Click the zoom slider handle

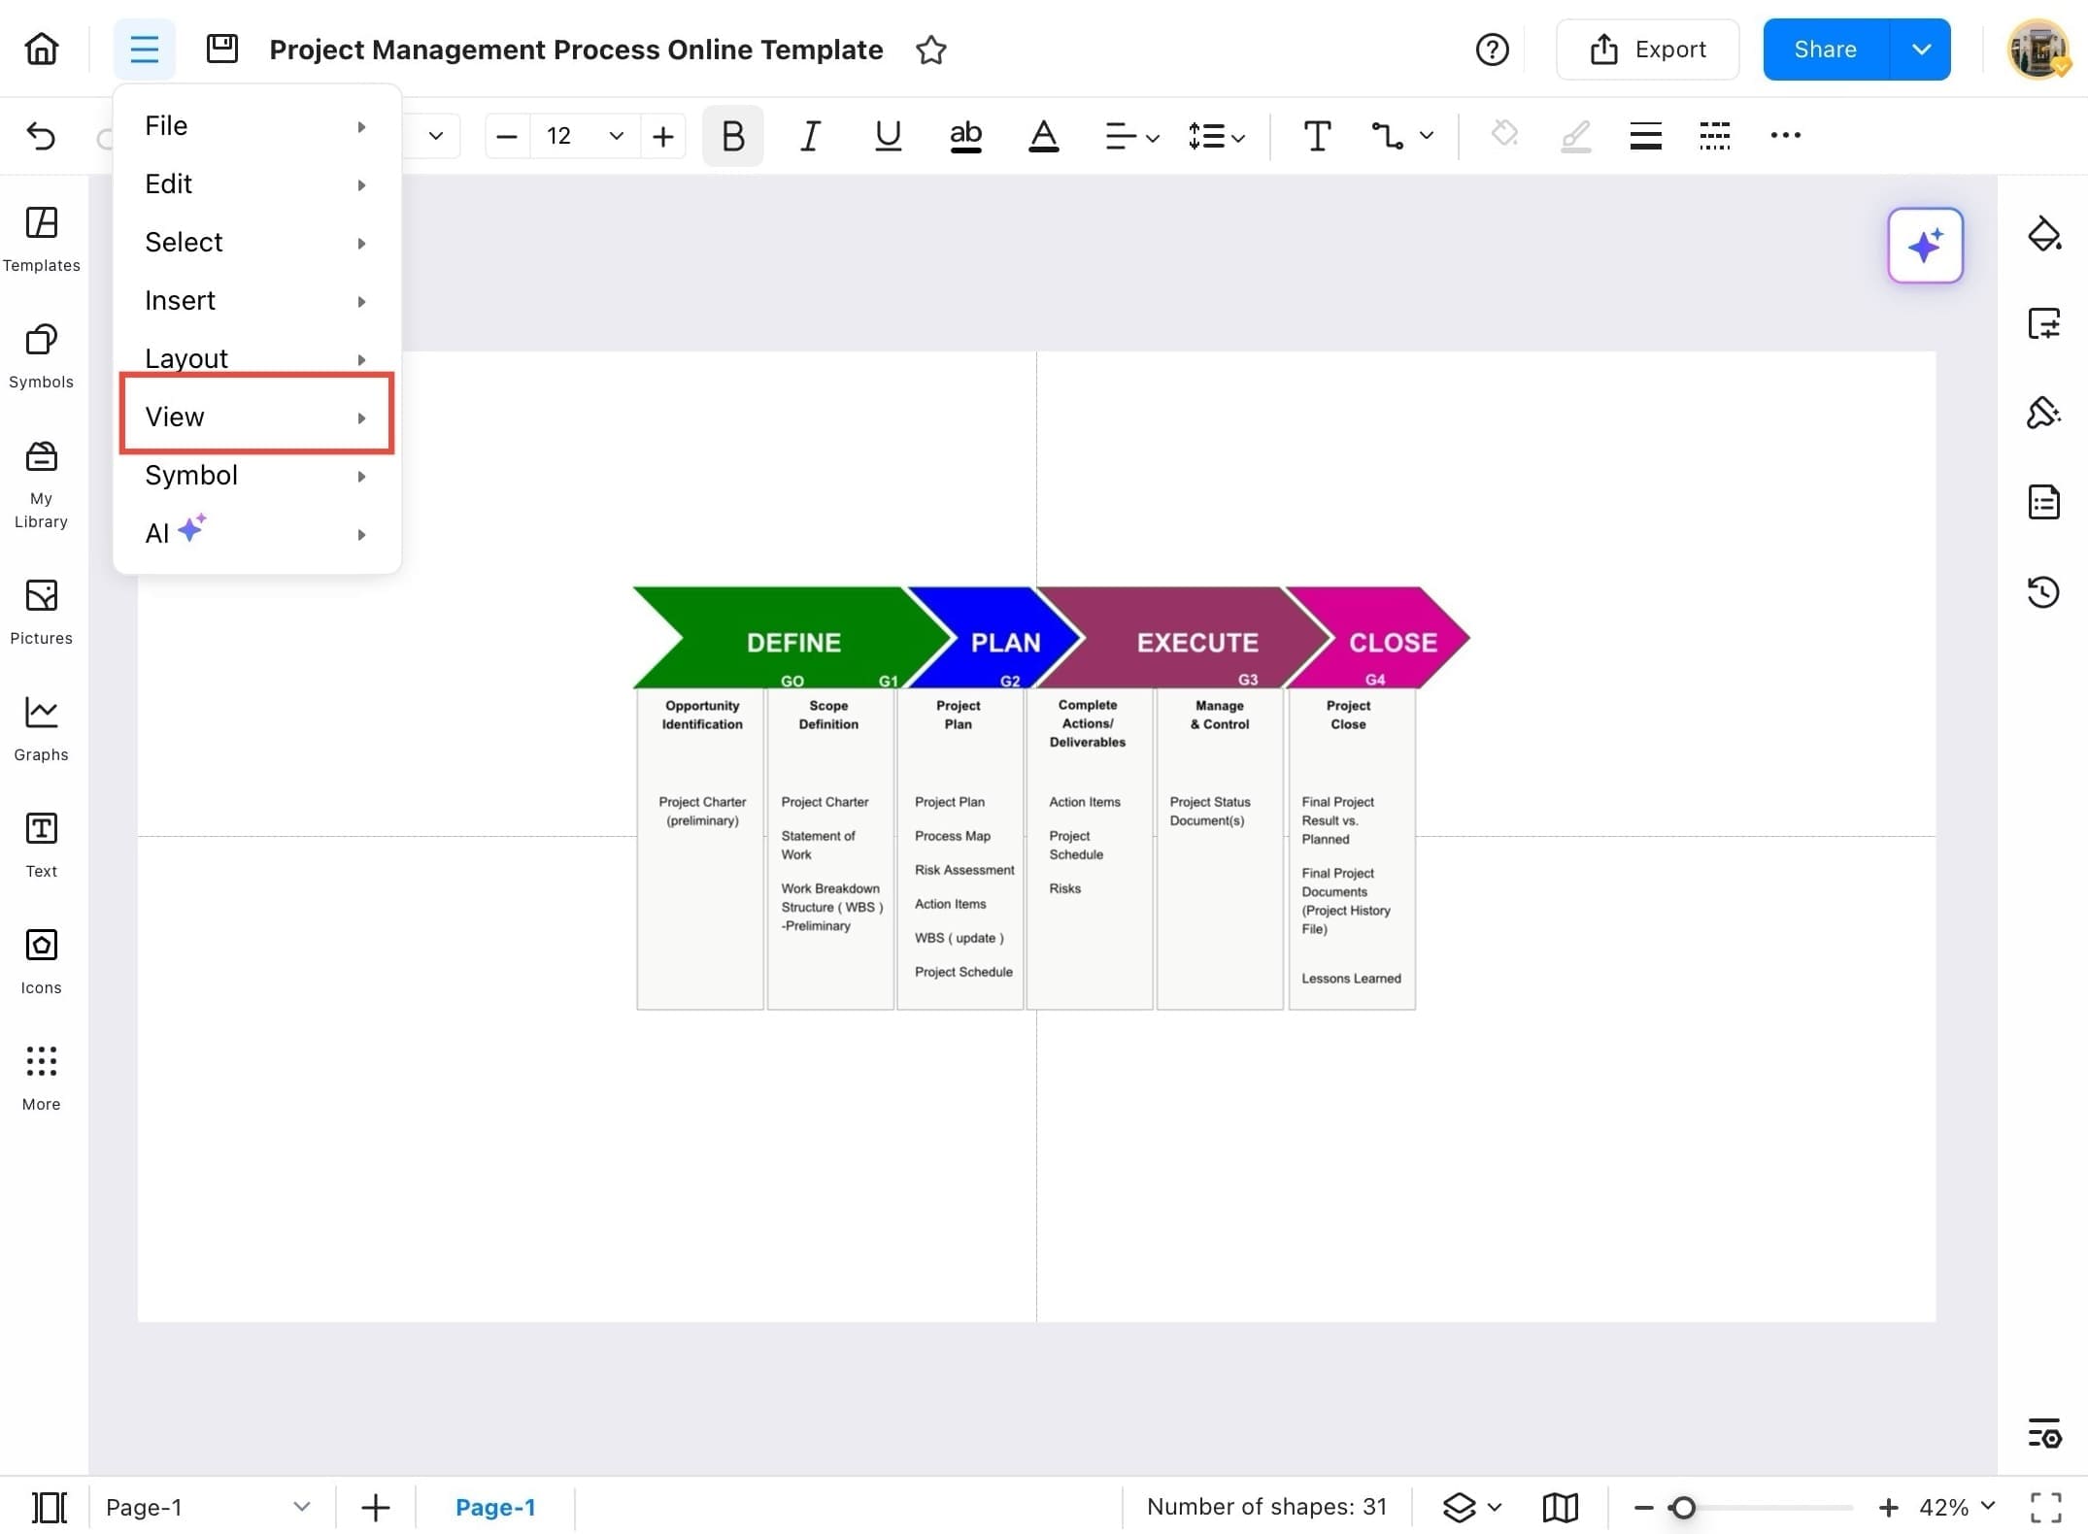1683,1507
